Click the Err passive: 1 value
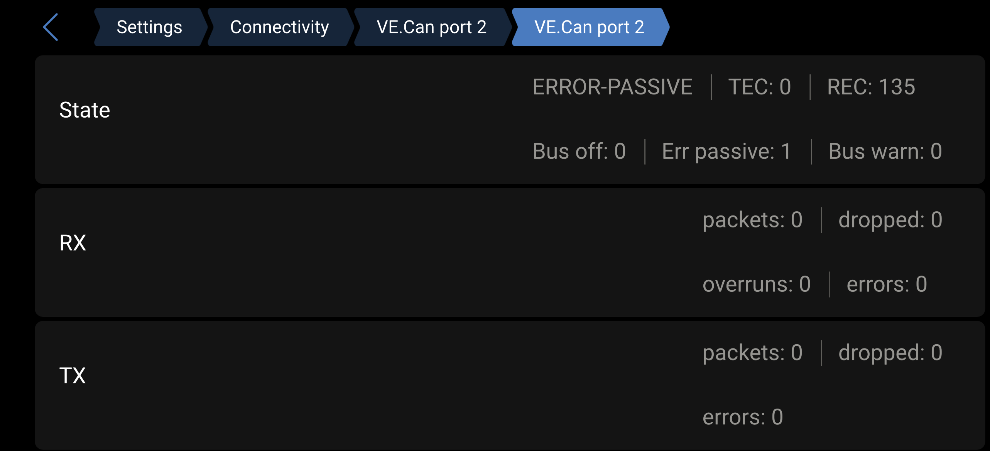 click(x=727, y=151)
